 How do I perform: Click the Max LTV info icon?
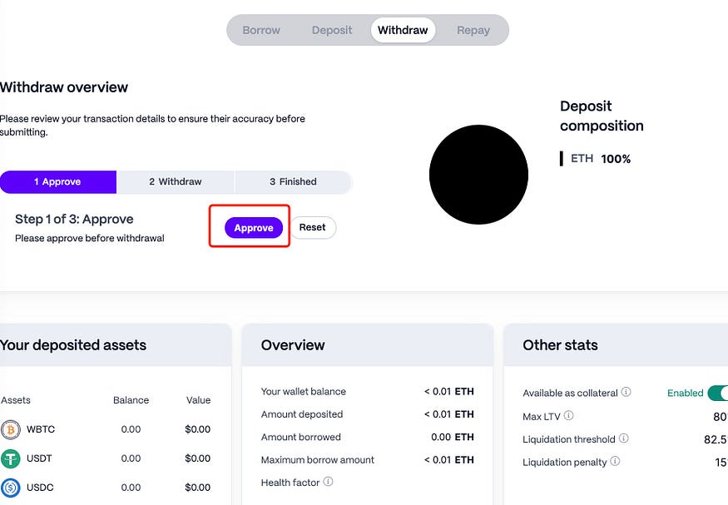(x=568, y=415)
